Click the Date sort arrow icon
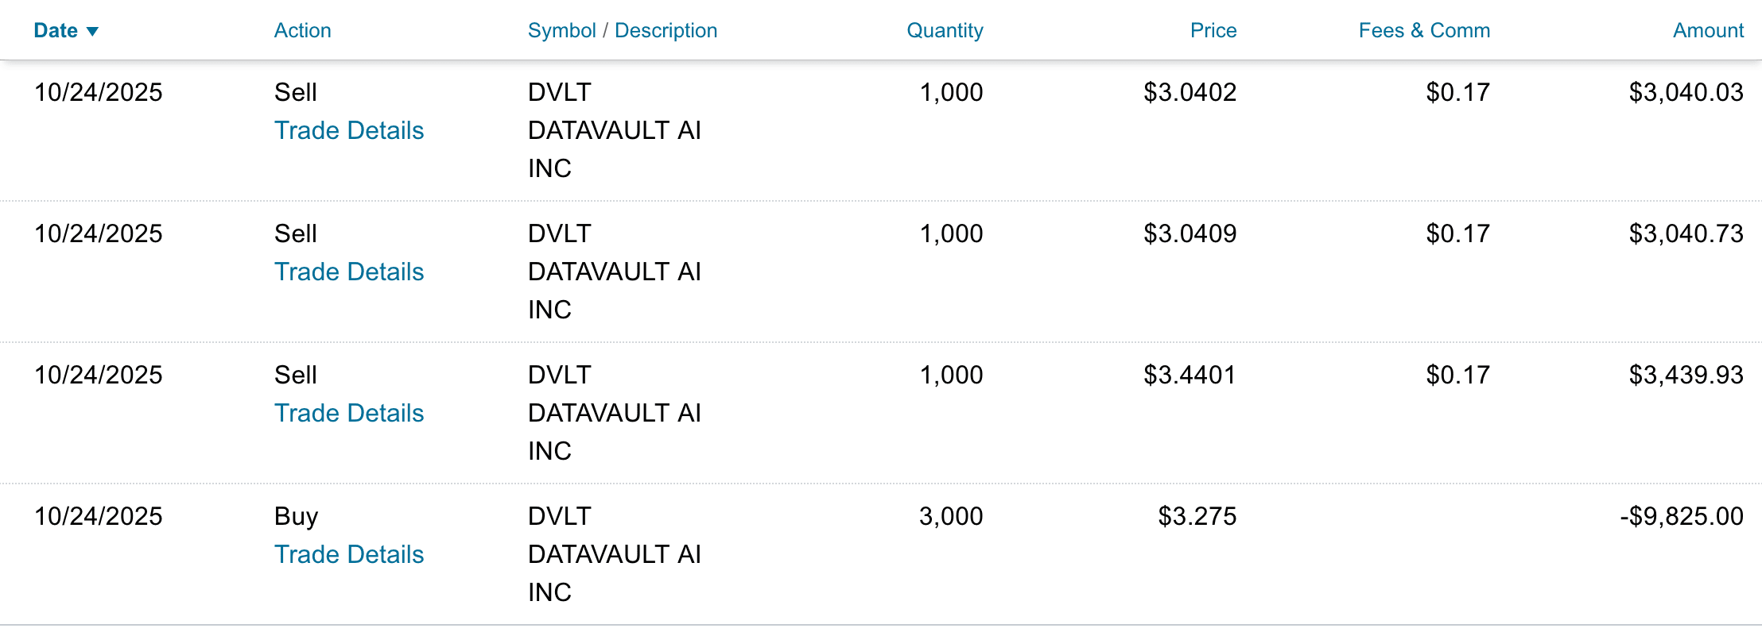 (92, 32)
